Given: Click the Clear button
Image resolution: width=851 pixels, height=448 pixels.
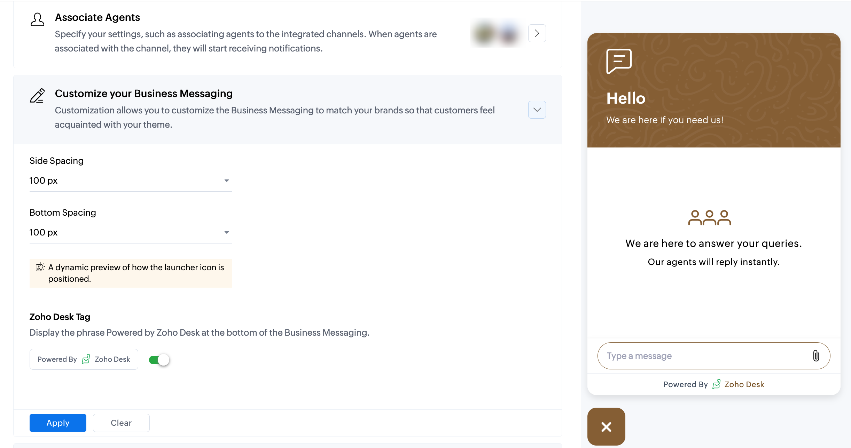Looking at the screenshot, I should point(121,423).
